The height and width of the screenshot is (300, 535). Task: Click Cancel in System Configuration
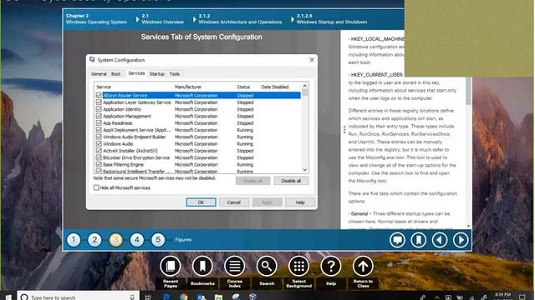[x=234, y=202]
